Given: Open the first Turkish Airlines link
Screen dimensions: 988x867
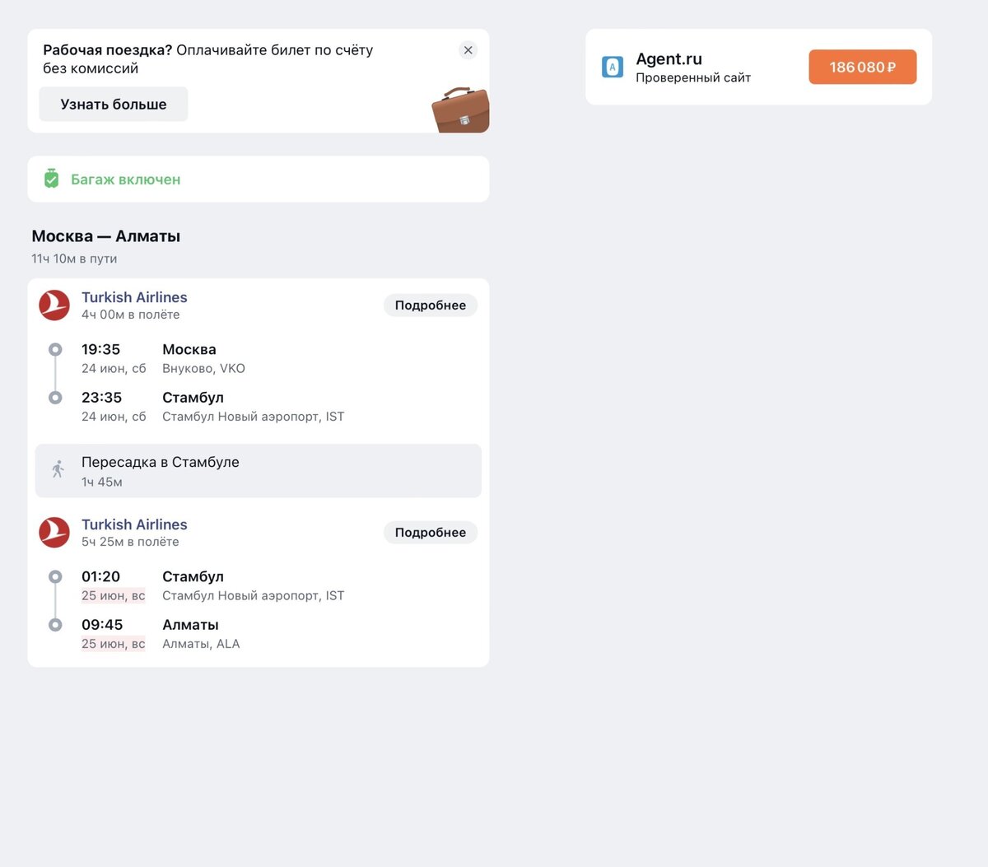Looking at the screenshot, I should [x=134, y=297].
